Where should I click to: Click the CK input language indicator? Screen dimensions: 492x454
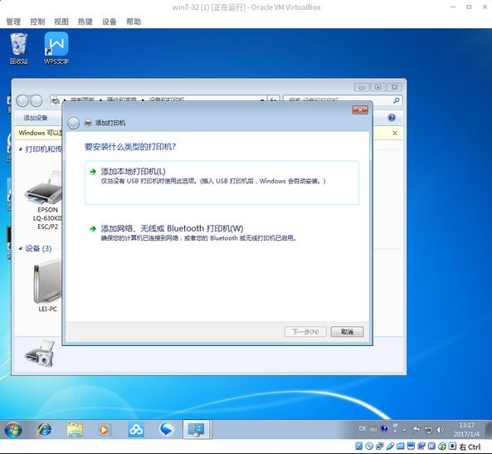point(363,429)
